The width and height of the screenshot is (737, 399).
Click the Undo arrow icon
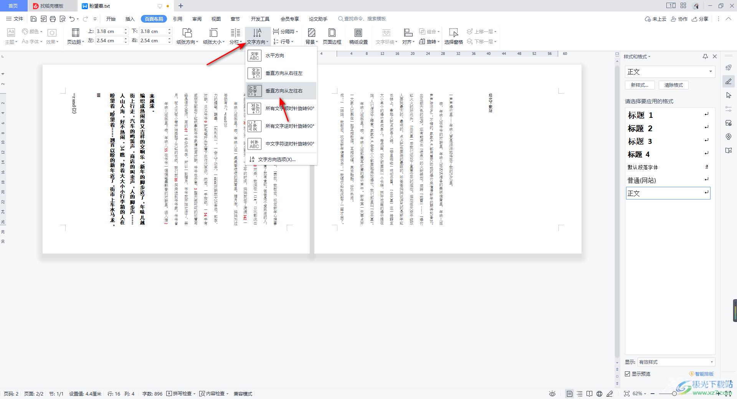(x=72, y=19)
